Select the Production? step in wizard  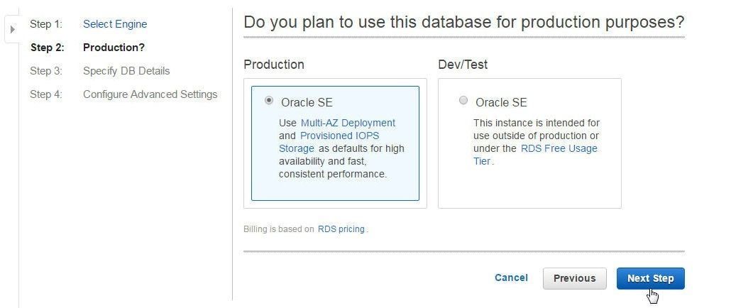pos(114,48)
